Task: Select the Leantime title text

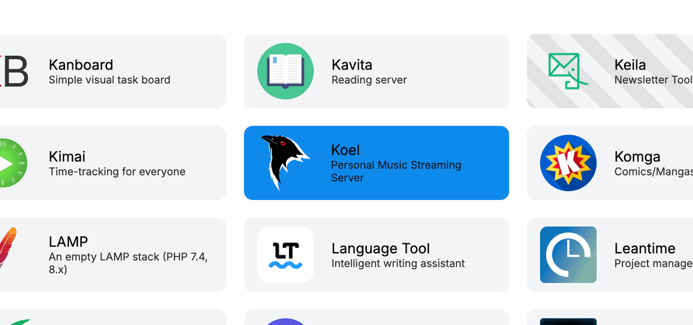Action: pyautogui.click(x=644, y=249)
